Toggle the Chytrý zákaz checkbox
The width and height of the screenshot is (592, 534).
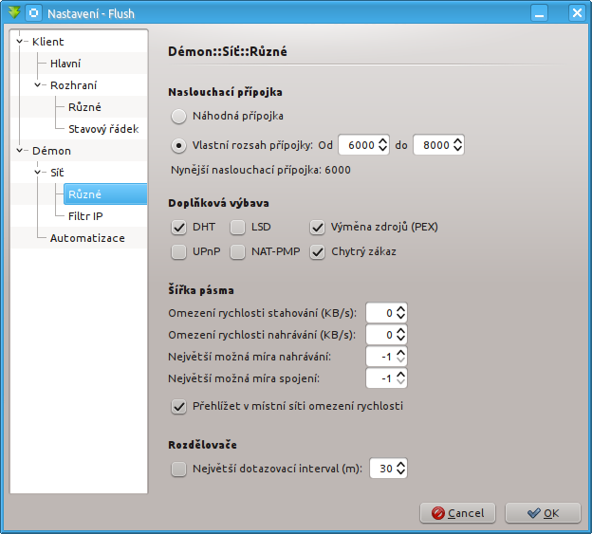pyautogui.click(x=318, y=251)
